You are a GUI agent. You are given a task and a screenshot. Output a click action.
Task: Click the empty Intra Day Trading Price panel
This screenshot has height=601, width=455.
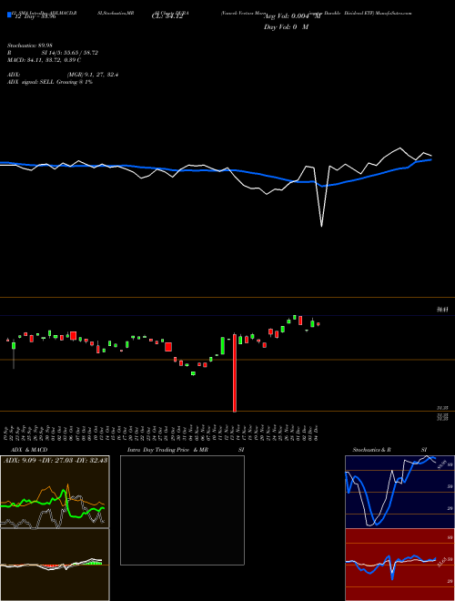click(182, 510)
